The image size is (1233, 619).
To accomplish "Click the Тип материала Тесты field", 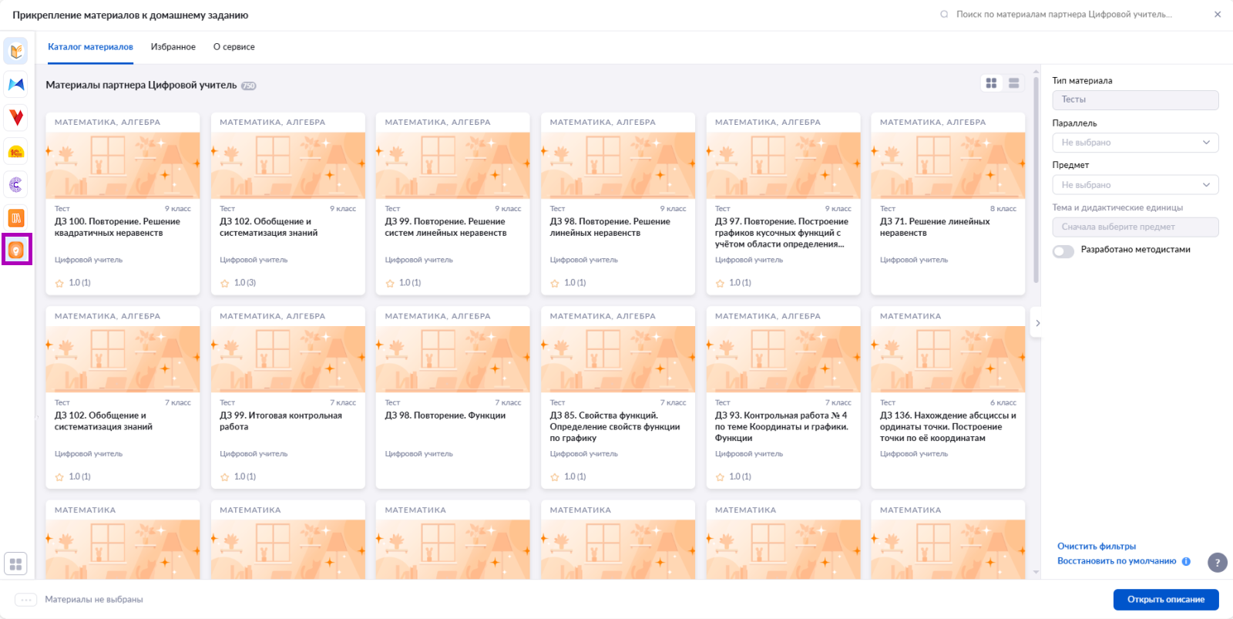I will (x=1135, y=100).
